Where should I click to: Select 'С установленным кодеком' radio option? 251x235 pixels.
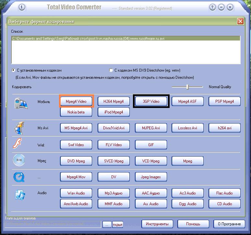[x=13, y=70]
